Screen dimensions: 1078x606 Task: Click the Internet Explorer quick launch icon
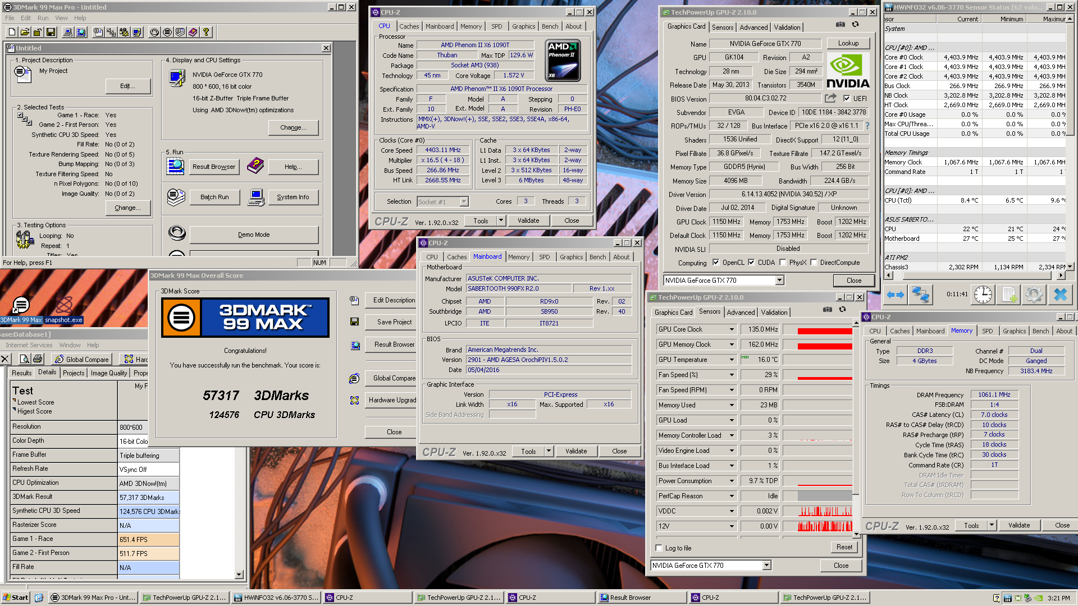point(39,598)
